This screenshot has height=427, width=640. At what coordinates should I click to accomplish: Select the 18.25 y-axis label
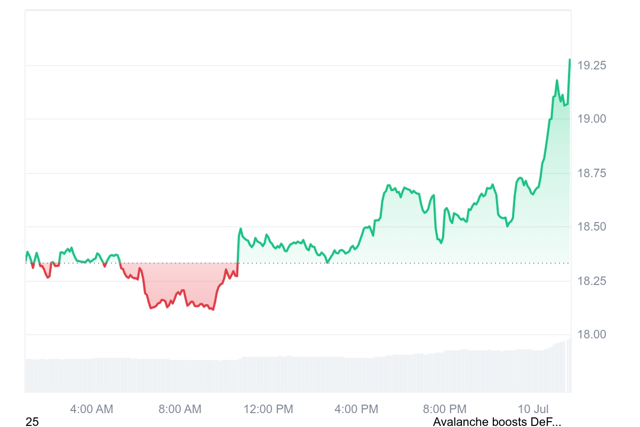click(x=592, y=281)
